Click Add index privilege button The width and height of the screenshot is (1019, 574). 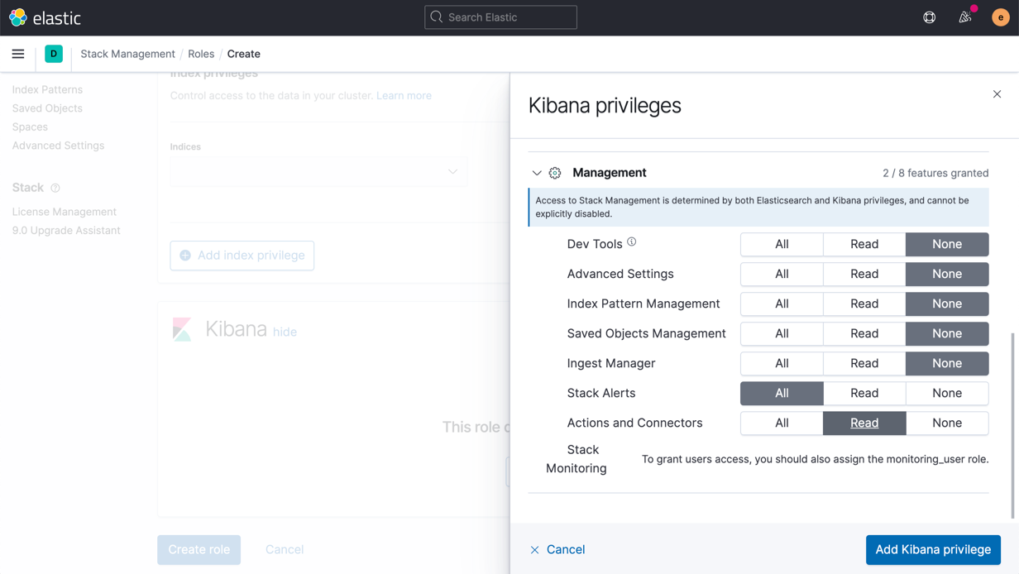click(242, 256)
